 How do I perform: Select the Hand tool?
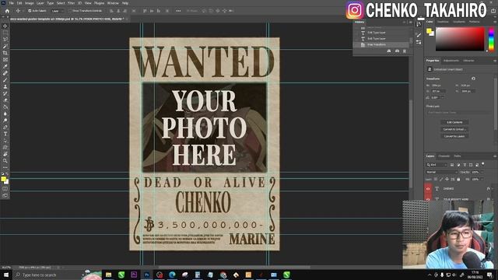[x=5, y=154]
